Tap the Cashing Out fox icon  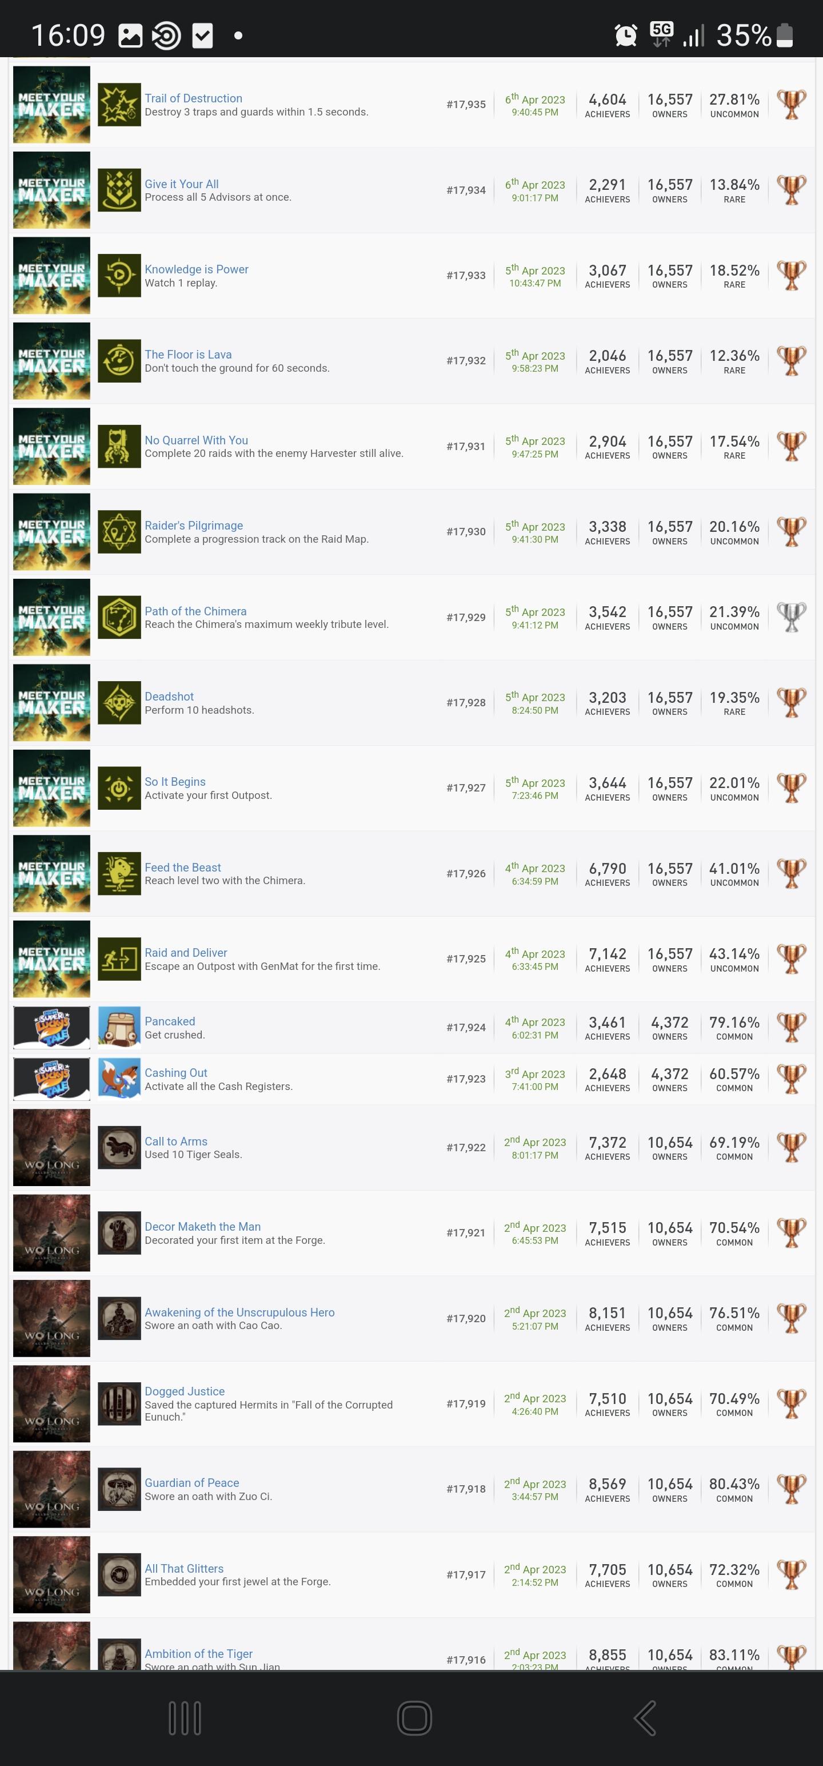(x=119, y=1079)
